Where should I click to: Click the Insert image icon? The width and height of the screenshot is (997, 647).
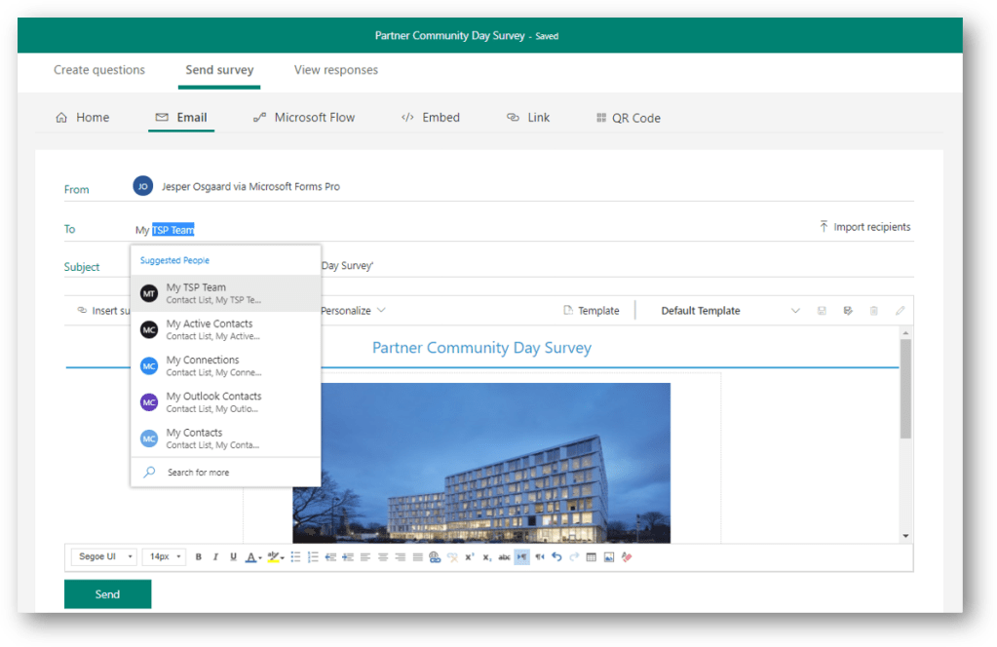(609, 557)
